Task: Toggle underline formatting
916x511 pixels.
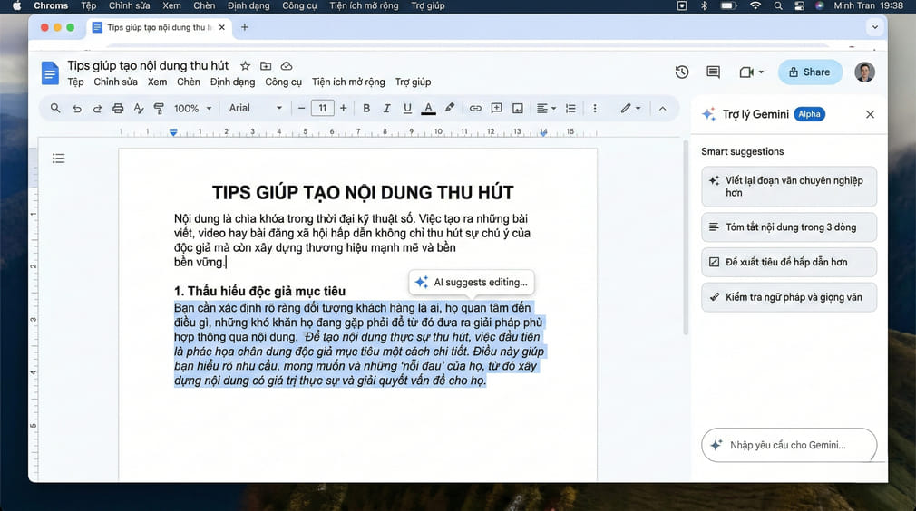Action: (x=407, y=109)
